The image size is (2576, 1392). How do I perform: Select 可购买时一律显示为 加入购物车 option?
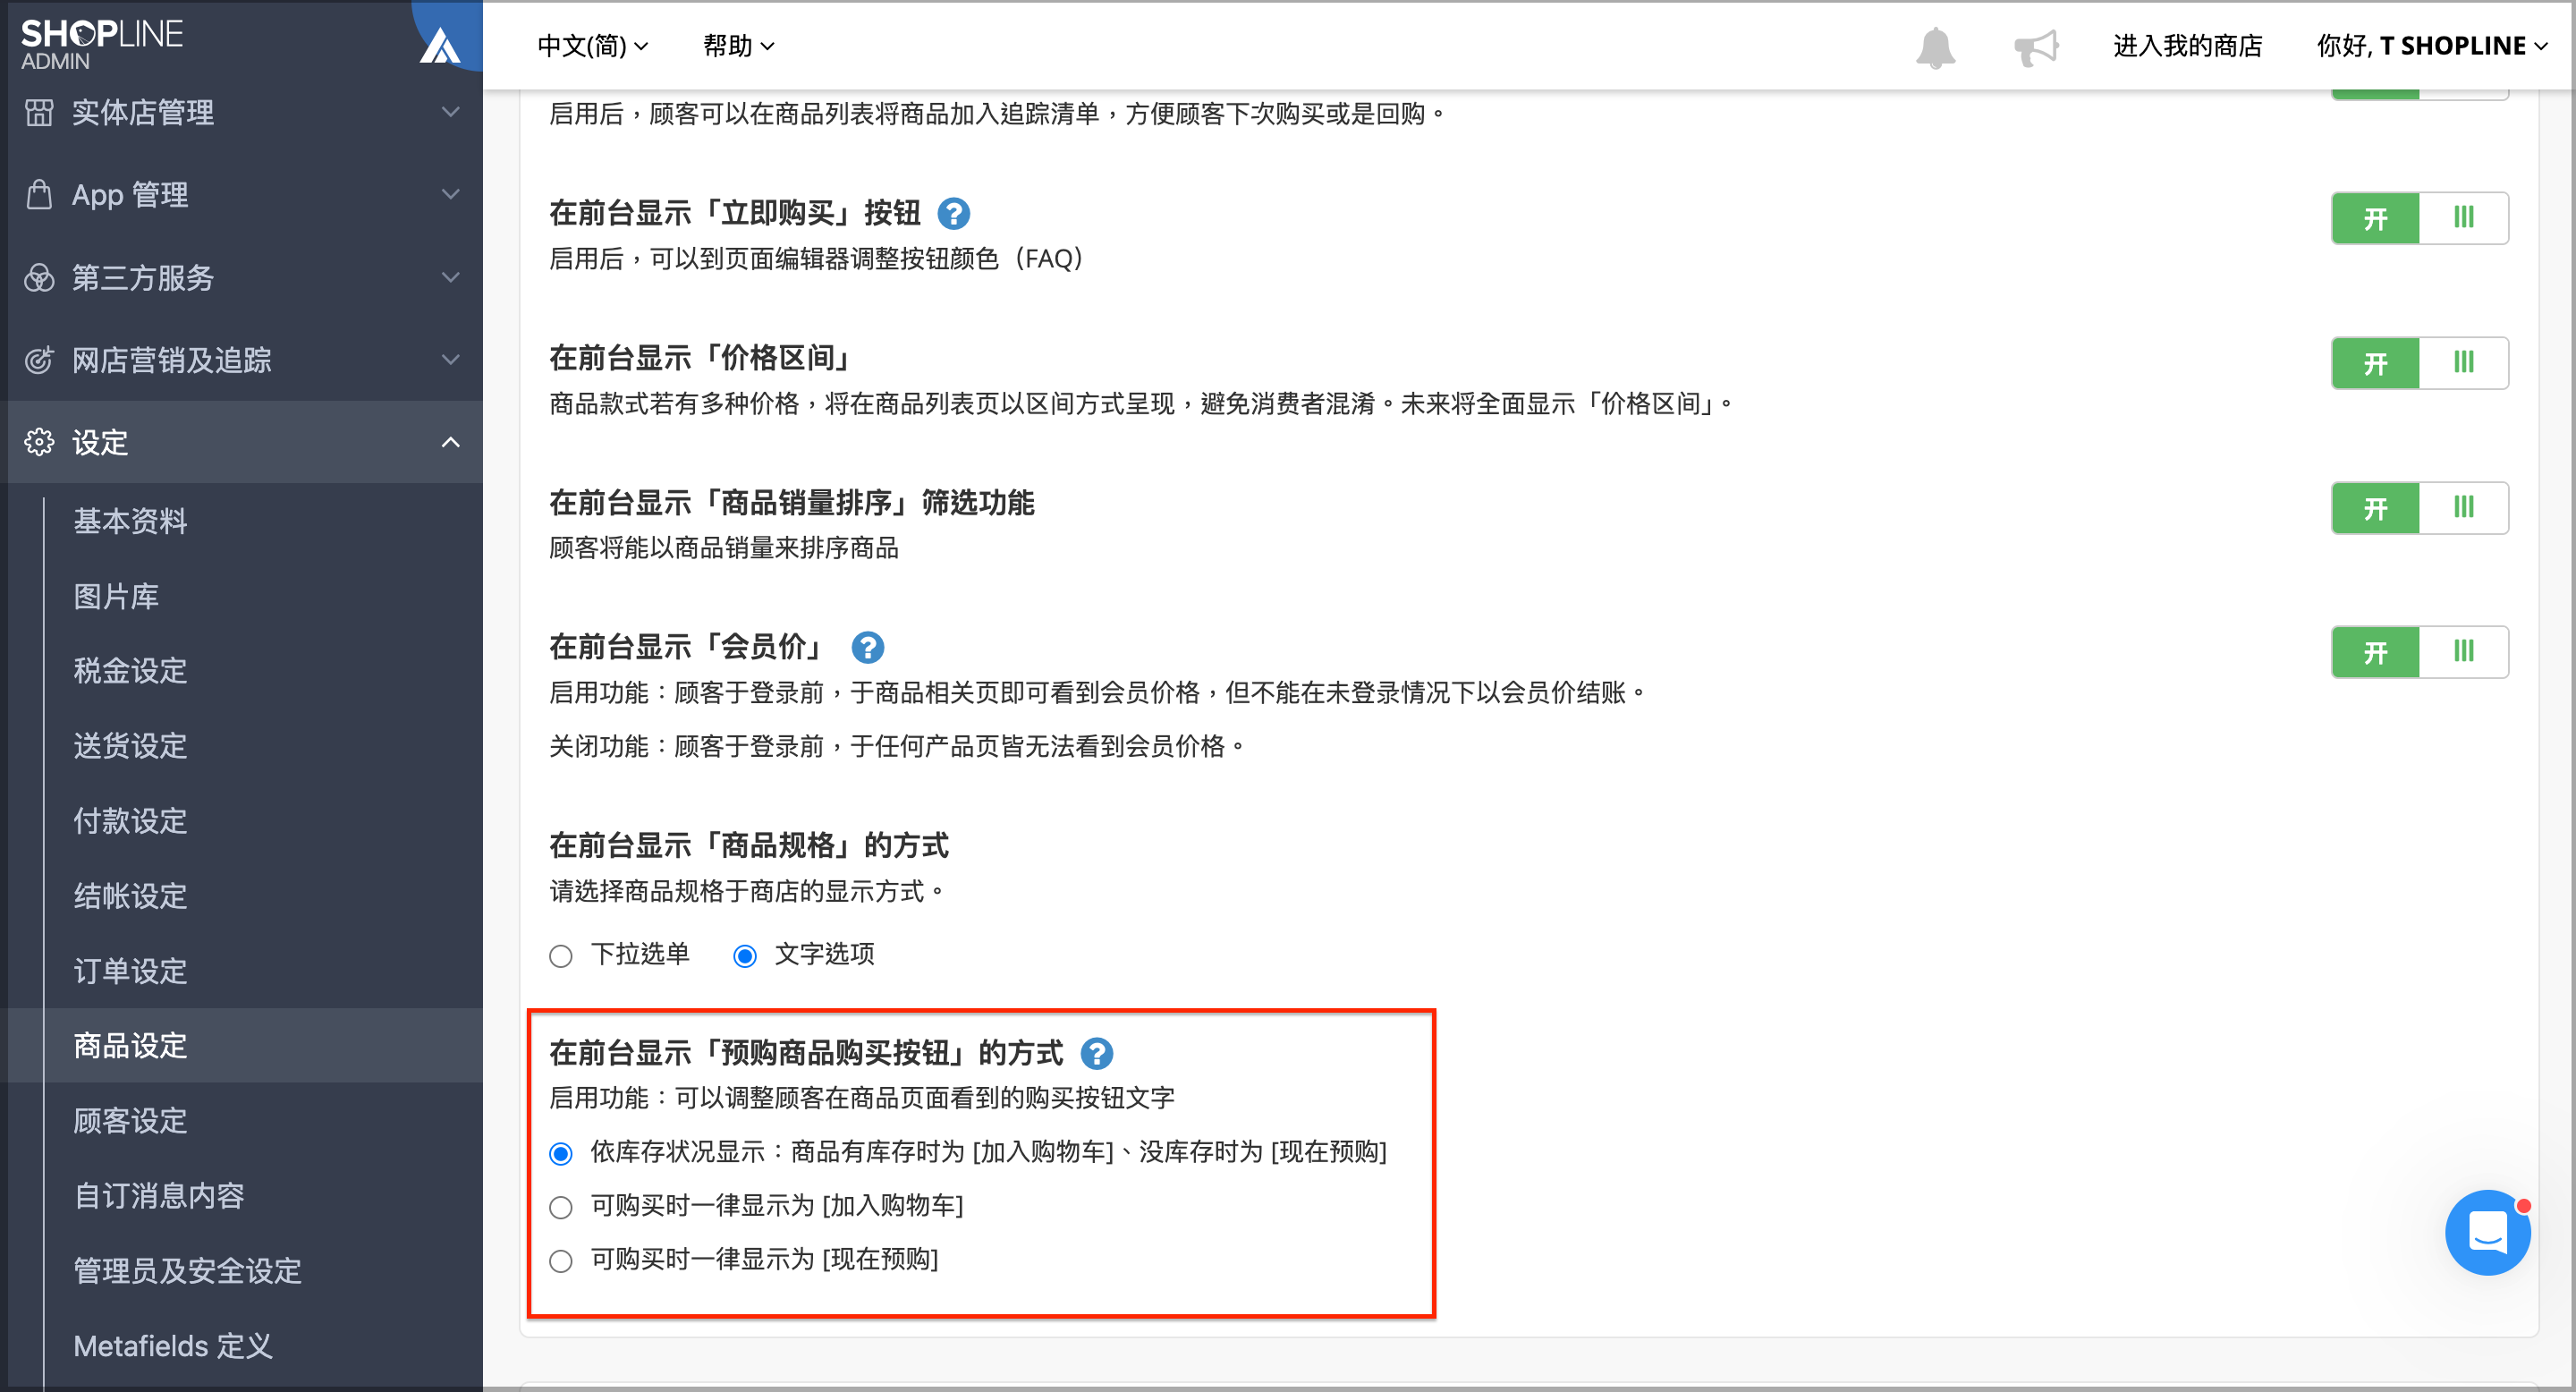pos(561,1207)
